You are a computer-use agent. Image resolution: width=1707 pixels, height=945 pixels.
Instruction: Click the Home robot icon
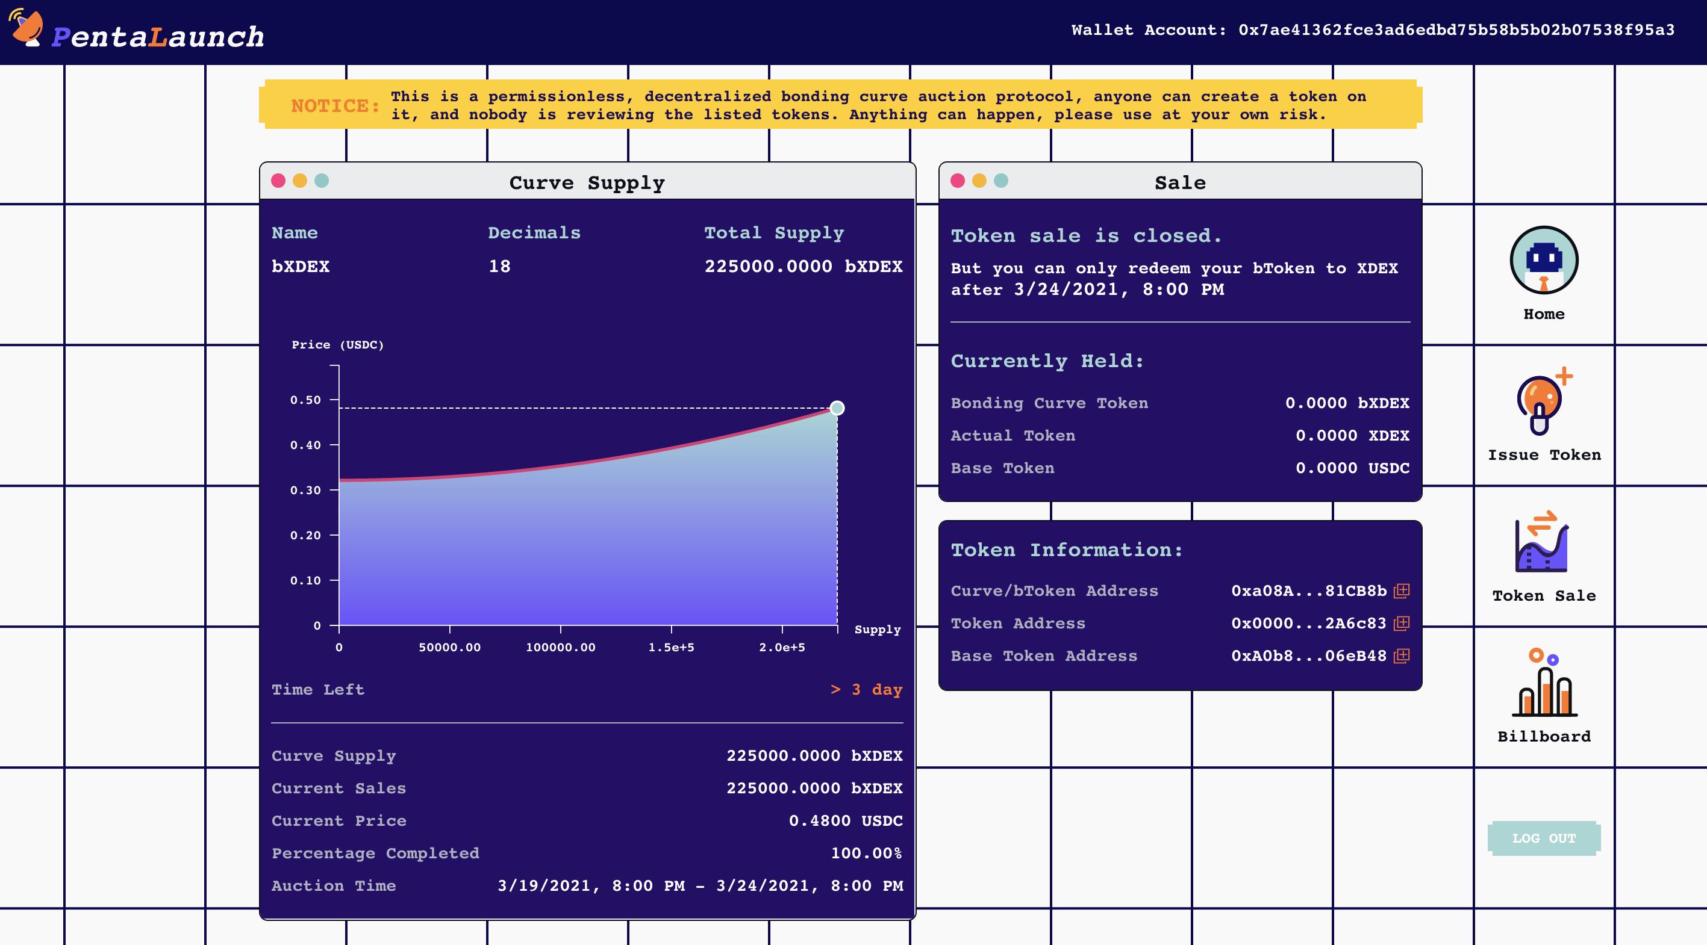point(1543,260)
